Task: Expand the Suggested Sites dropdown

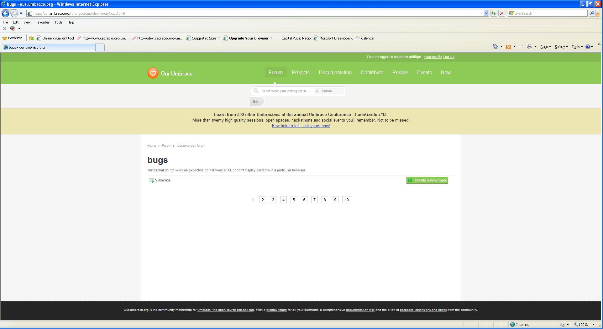Action: [219, 38]
